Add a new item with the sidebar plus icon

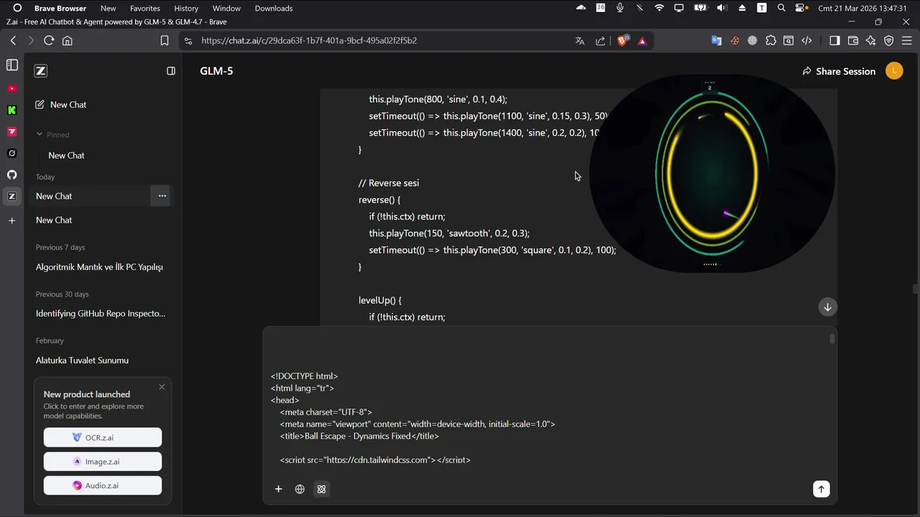11,220
